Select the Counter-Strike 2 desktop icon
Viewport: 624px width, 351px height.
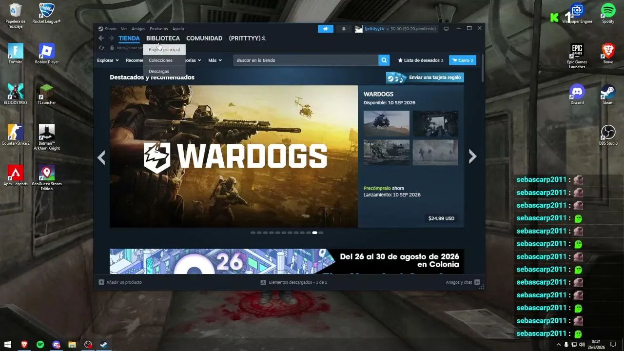click(15, 135)
